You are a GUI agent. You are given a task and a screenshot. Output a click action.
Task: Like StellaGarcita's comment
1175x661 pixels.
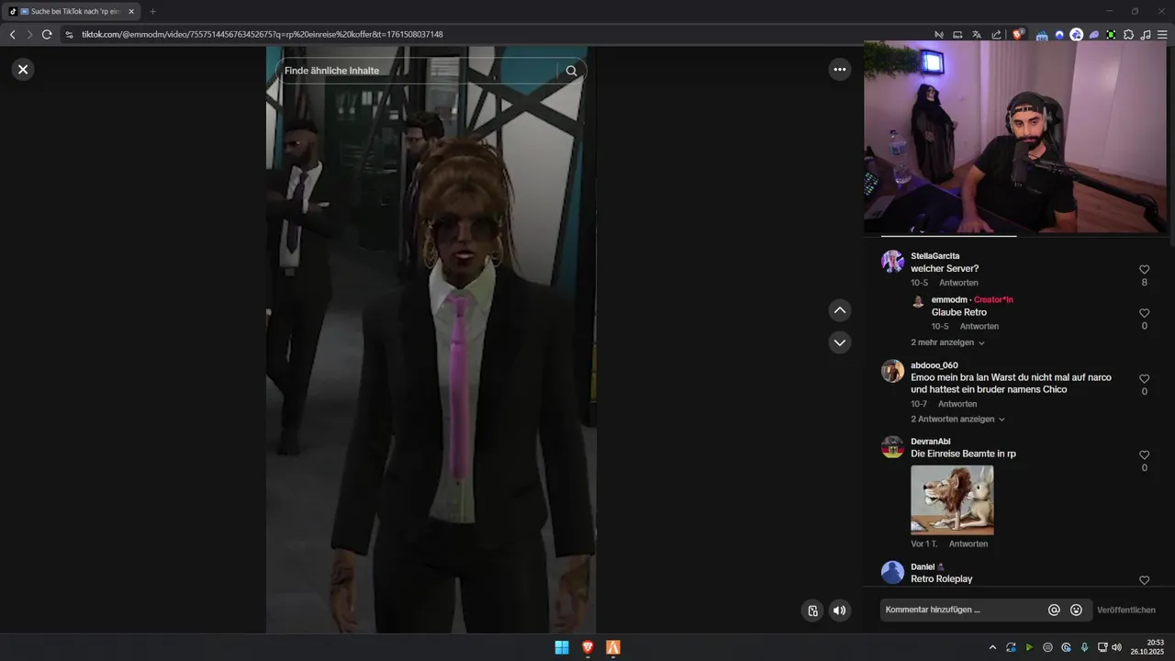pyautogui.click(x=1144, y=270)
